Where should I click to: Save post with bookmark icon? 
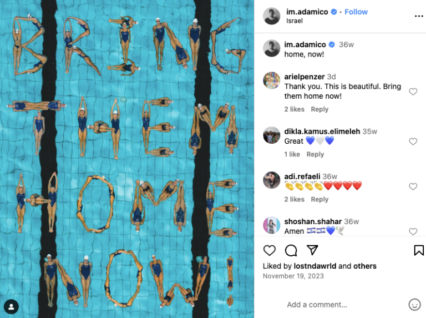419,250
